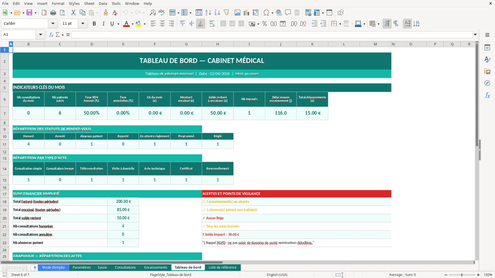495x278 pixels.
Task: Toggle Align Bottom vertical alignment
Action: pos(200,24)
